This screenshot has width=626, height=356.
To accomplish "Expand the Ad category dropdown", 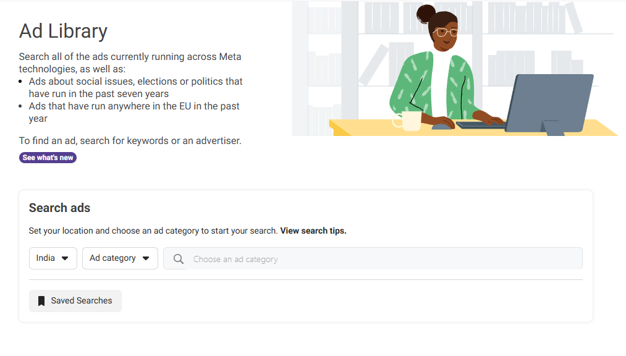I will coord(120,258).
